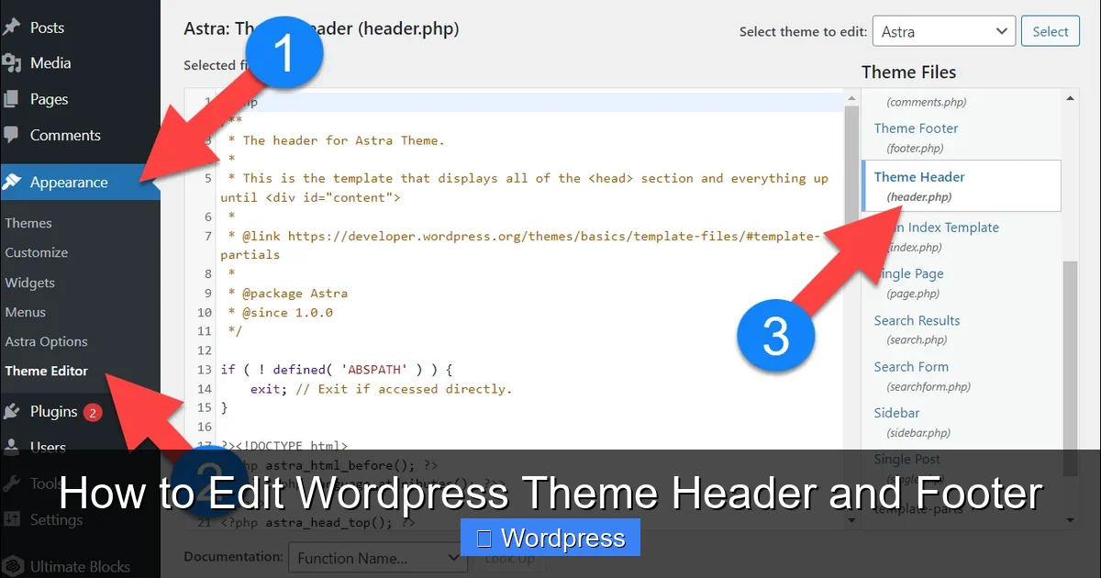Open the Customize submenu item

[37, 252]
